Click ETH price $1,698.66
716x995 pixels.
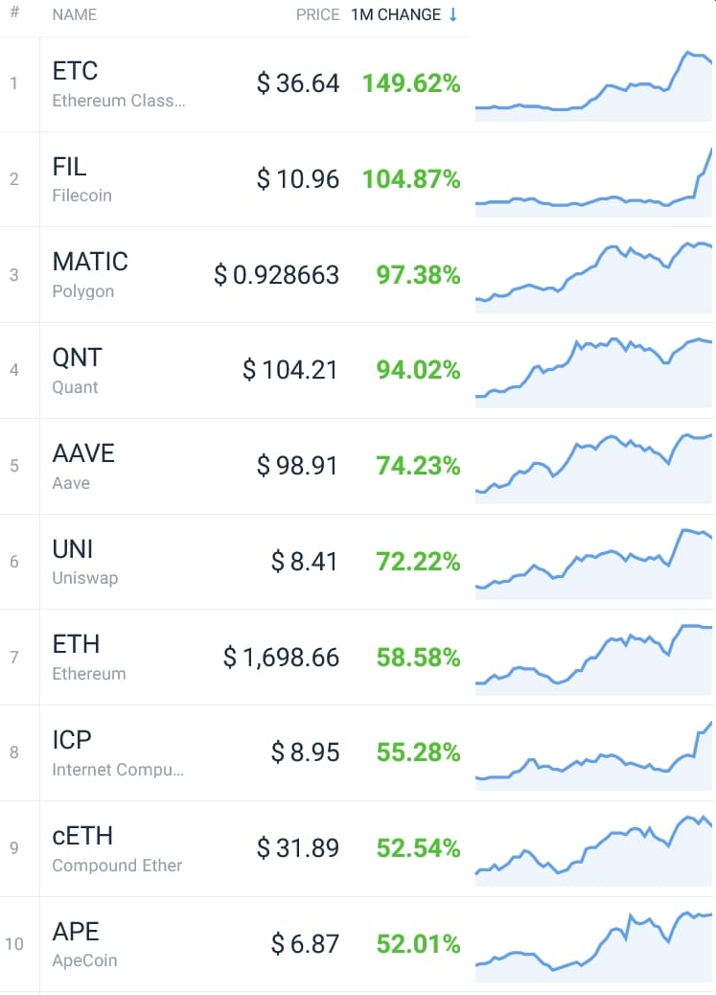(281, 658)
